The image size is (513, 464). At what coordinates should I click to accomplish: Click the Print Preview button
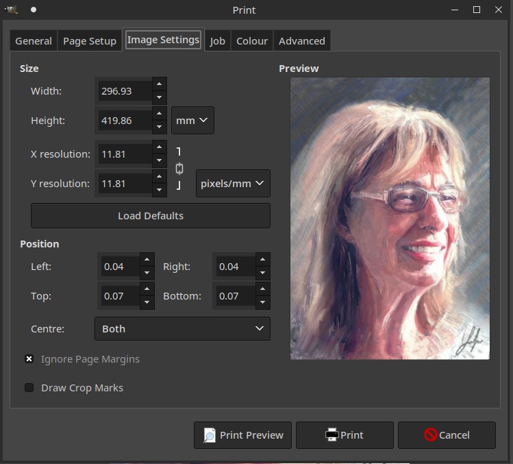click(x=243, y=435)
